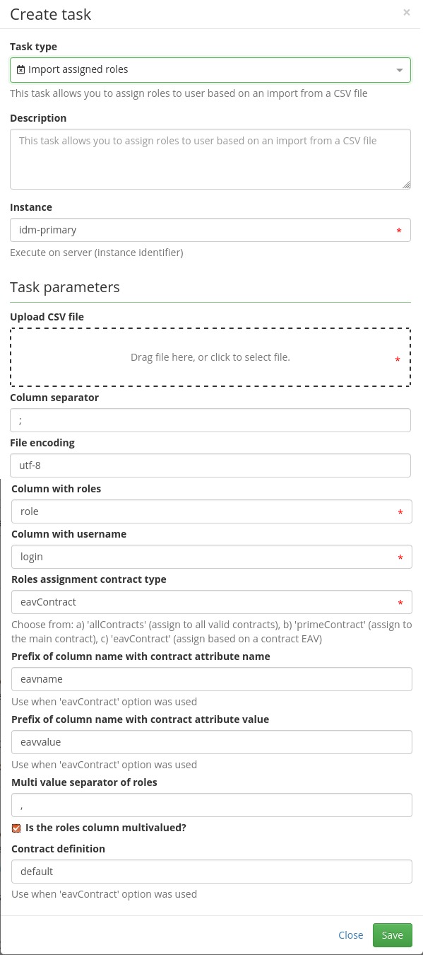Select the Instance field idm-primary

click(210, 230)
